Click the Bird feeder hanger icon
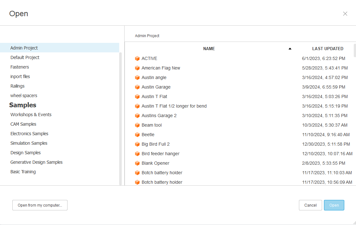Viewport: 356px width, 225px height. tap(137, 154)
